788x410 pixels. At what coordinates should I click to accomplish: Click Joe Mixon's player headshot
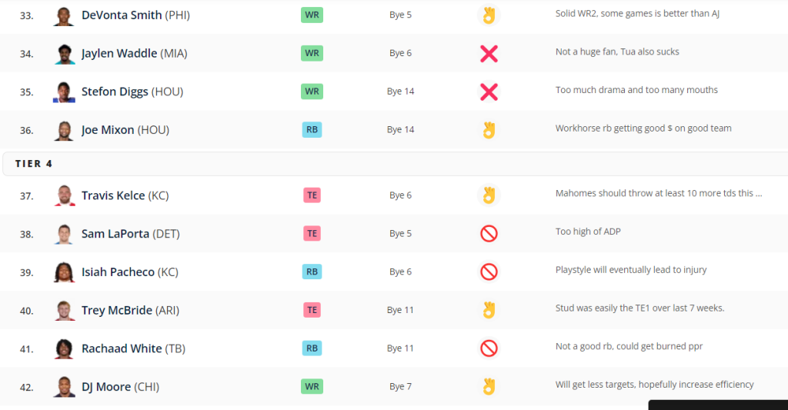[x=64, y=130]
